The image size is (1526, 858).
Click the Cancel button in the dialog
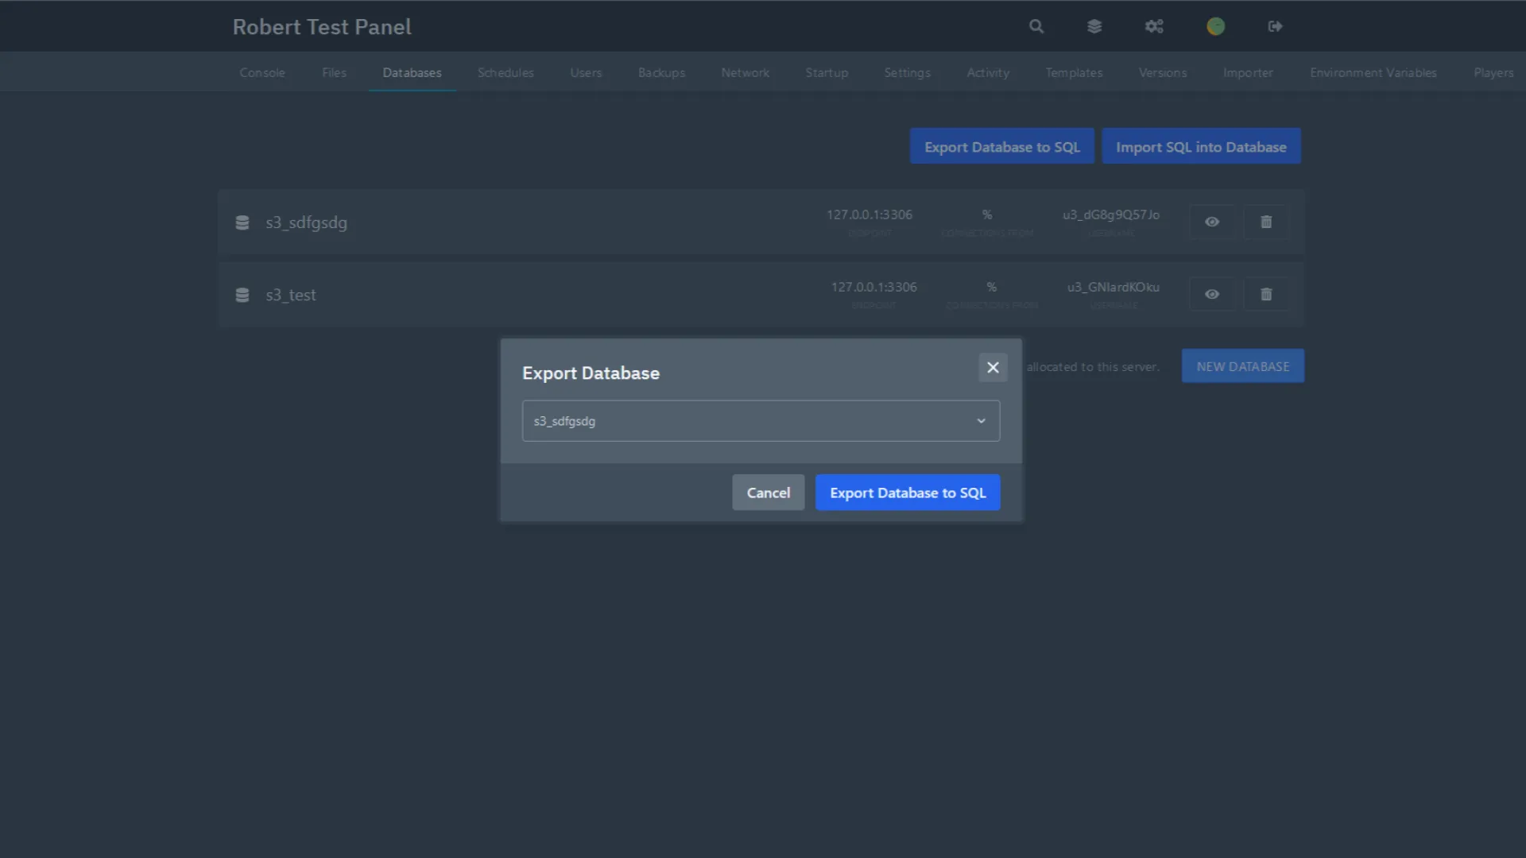tap(768, 492)
